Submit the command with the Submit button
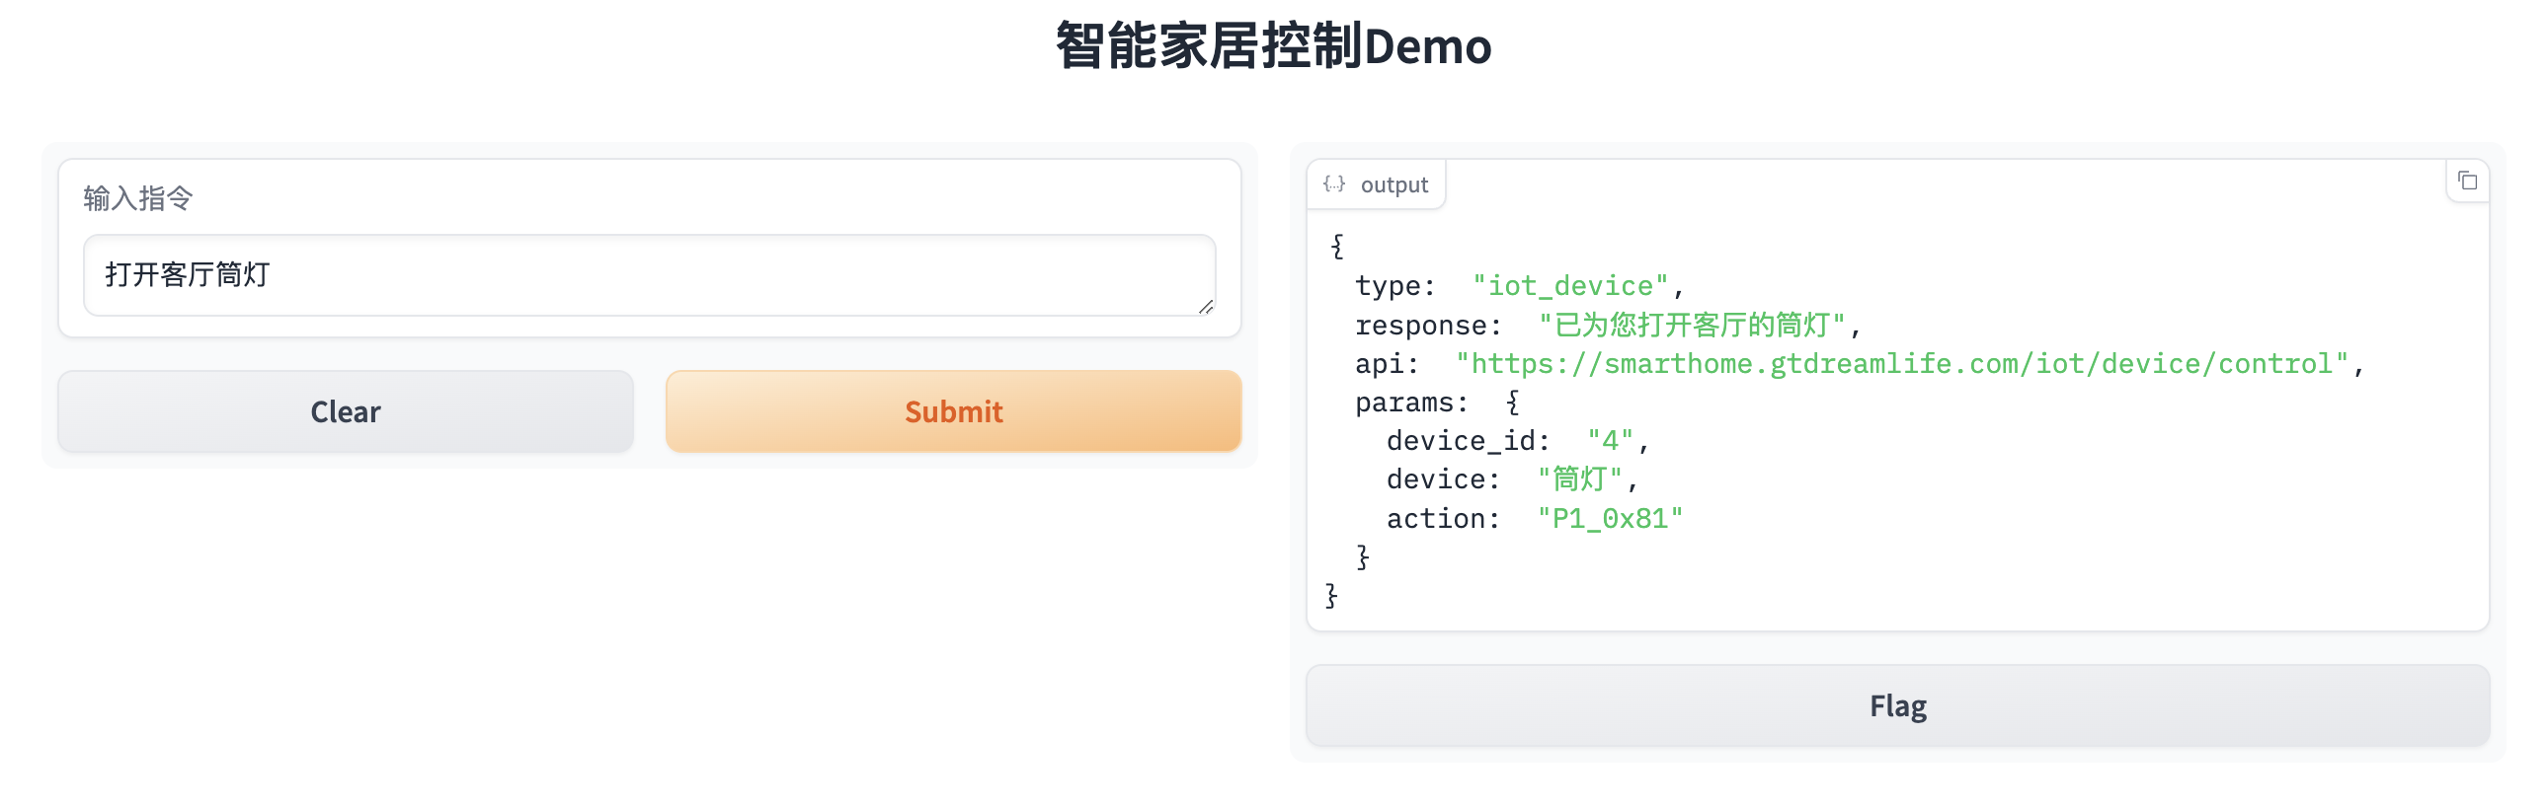2548x809 pixels. [x=952, y=411]
